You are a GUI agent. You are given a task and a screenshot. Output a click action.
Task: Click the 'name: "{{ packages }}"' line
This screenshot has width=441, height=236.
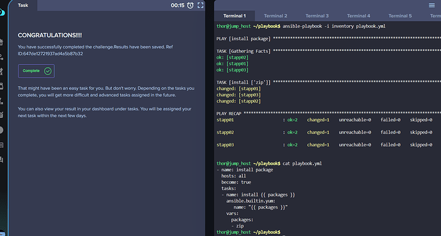[x=260, y=207]
